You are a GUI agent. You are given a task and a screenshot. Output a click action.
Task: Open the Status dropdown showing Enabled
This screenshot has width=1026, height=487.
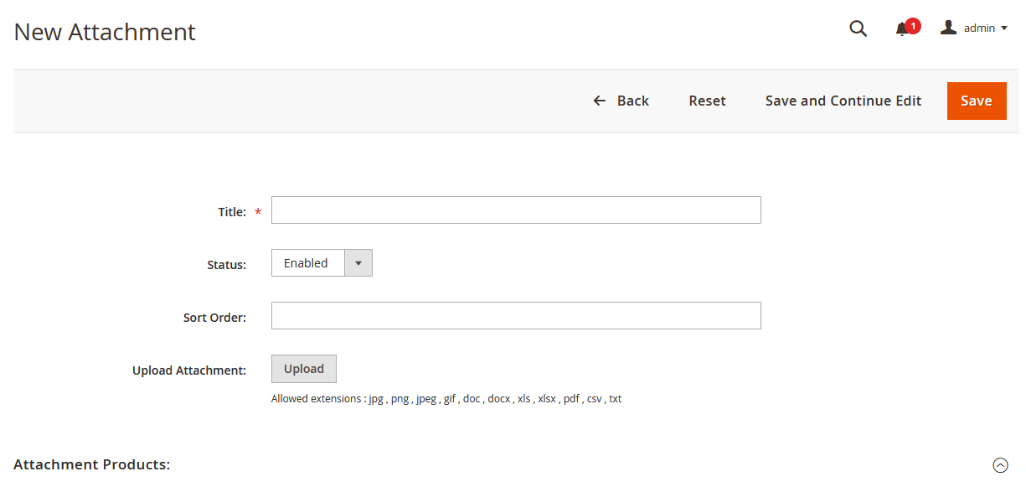[x=307, y=262]
